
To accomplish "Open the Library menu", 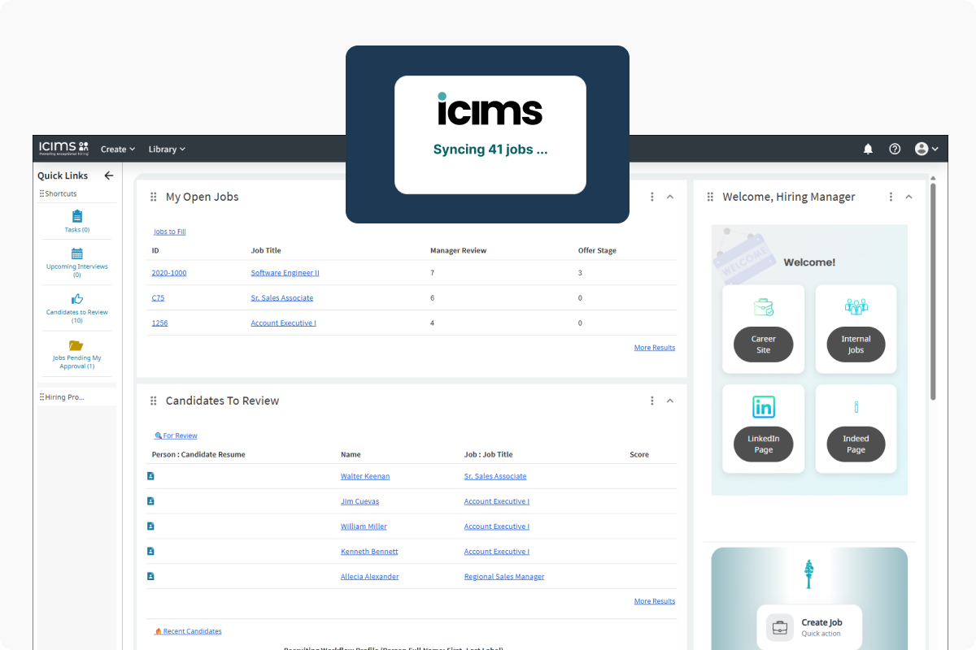I will pyautogui.click(x=167, y=149).
